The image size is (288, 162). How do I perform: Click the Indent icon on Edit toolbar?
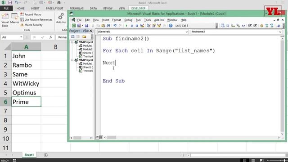[250, 26]
